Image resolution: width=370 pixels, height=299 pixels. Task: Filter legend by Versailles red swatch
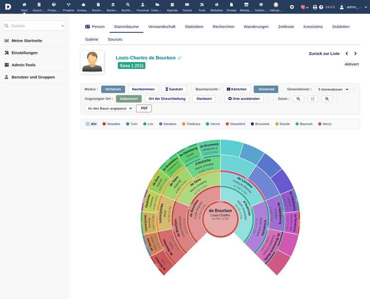[104, 124]
